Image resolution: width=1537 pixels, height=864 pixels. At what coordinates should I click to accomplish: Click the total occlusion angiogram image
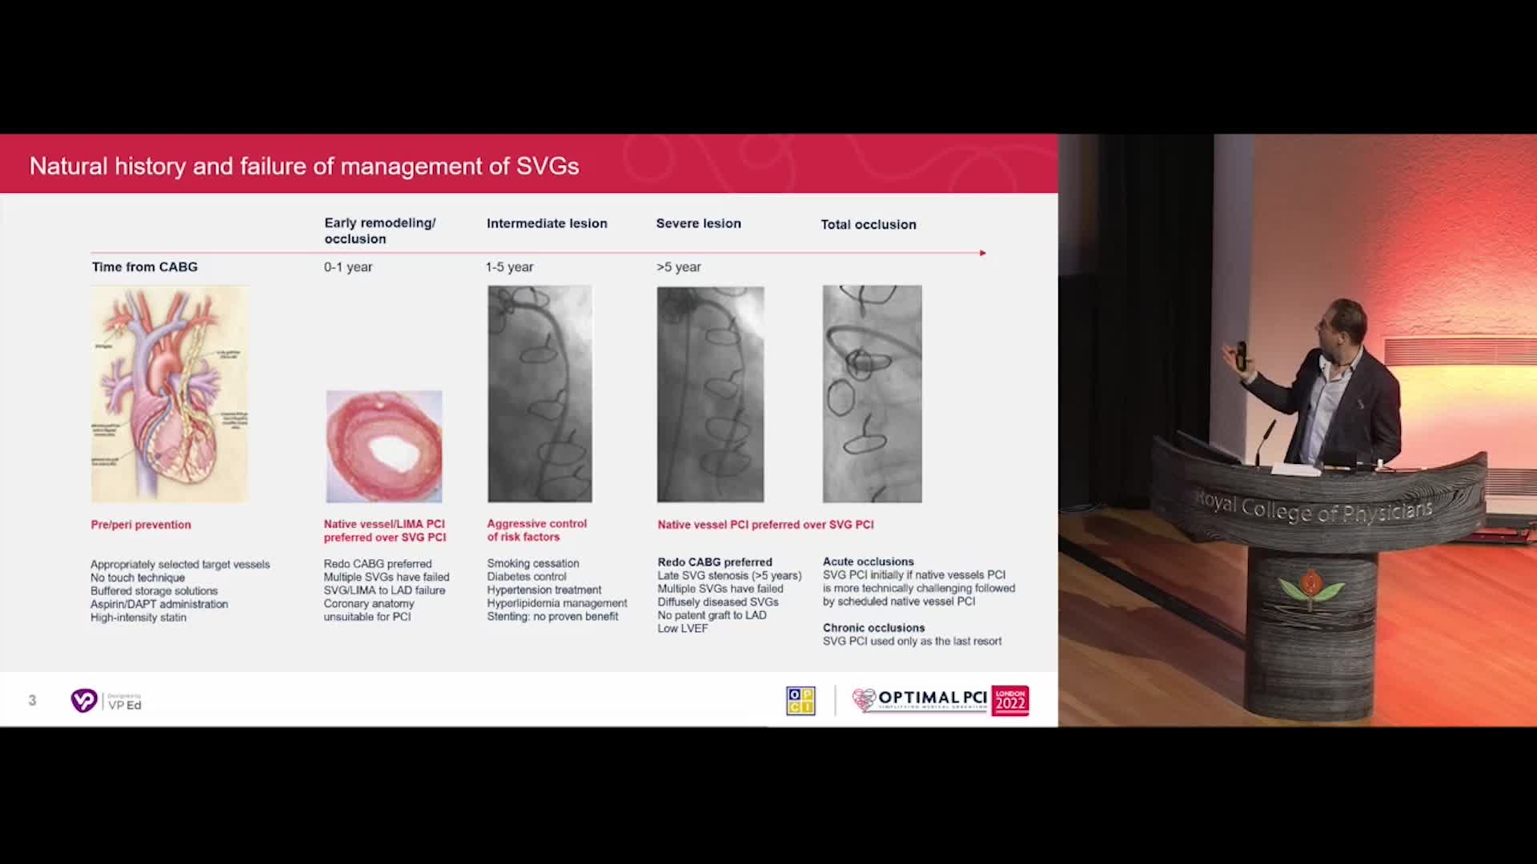(872, 394)
